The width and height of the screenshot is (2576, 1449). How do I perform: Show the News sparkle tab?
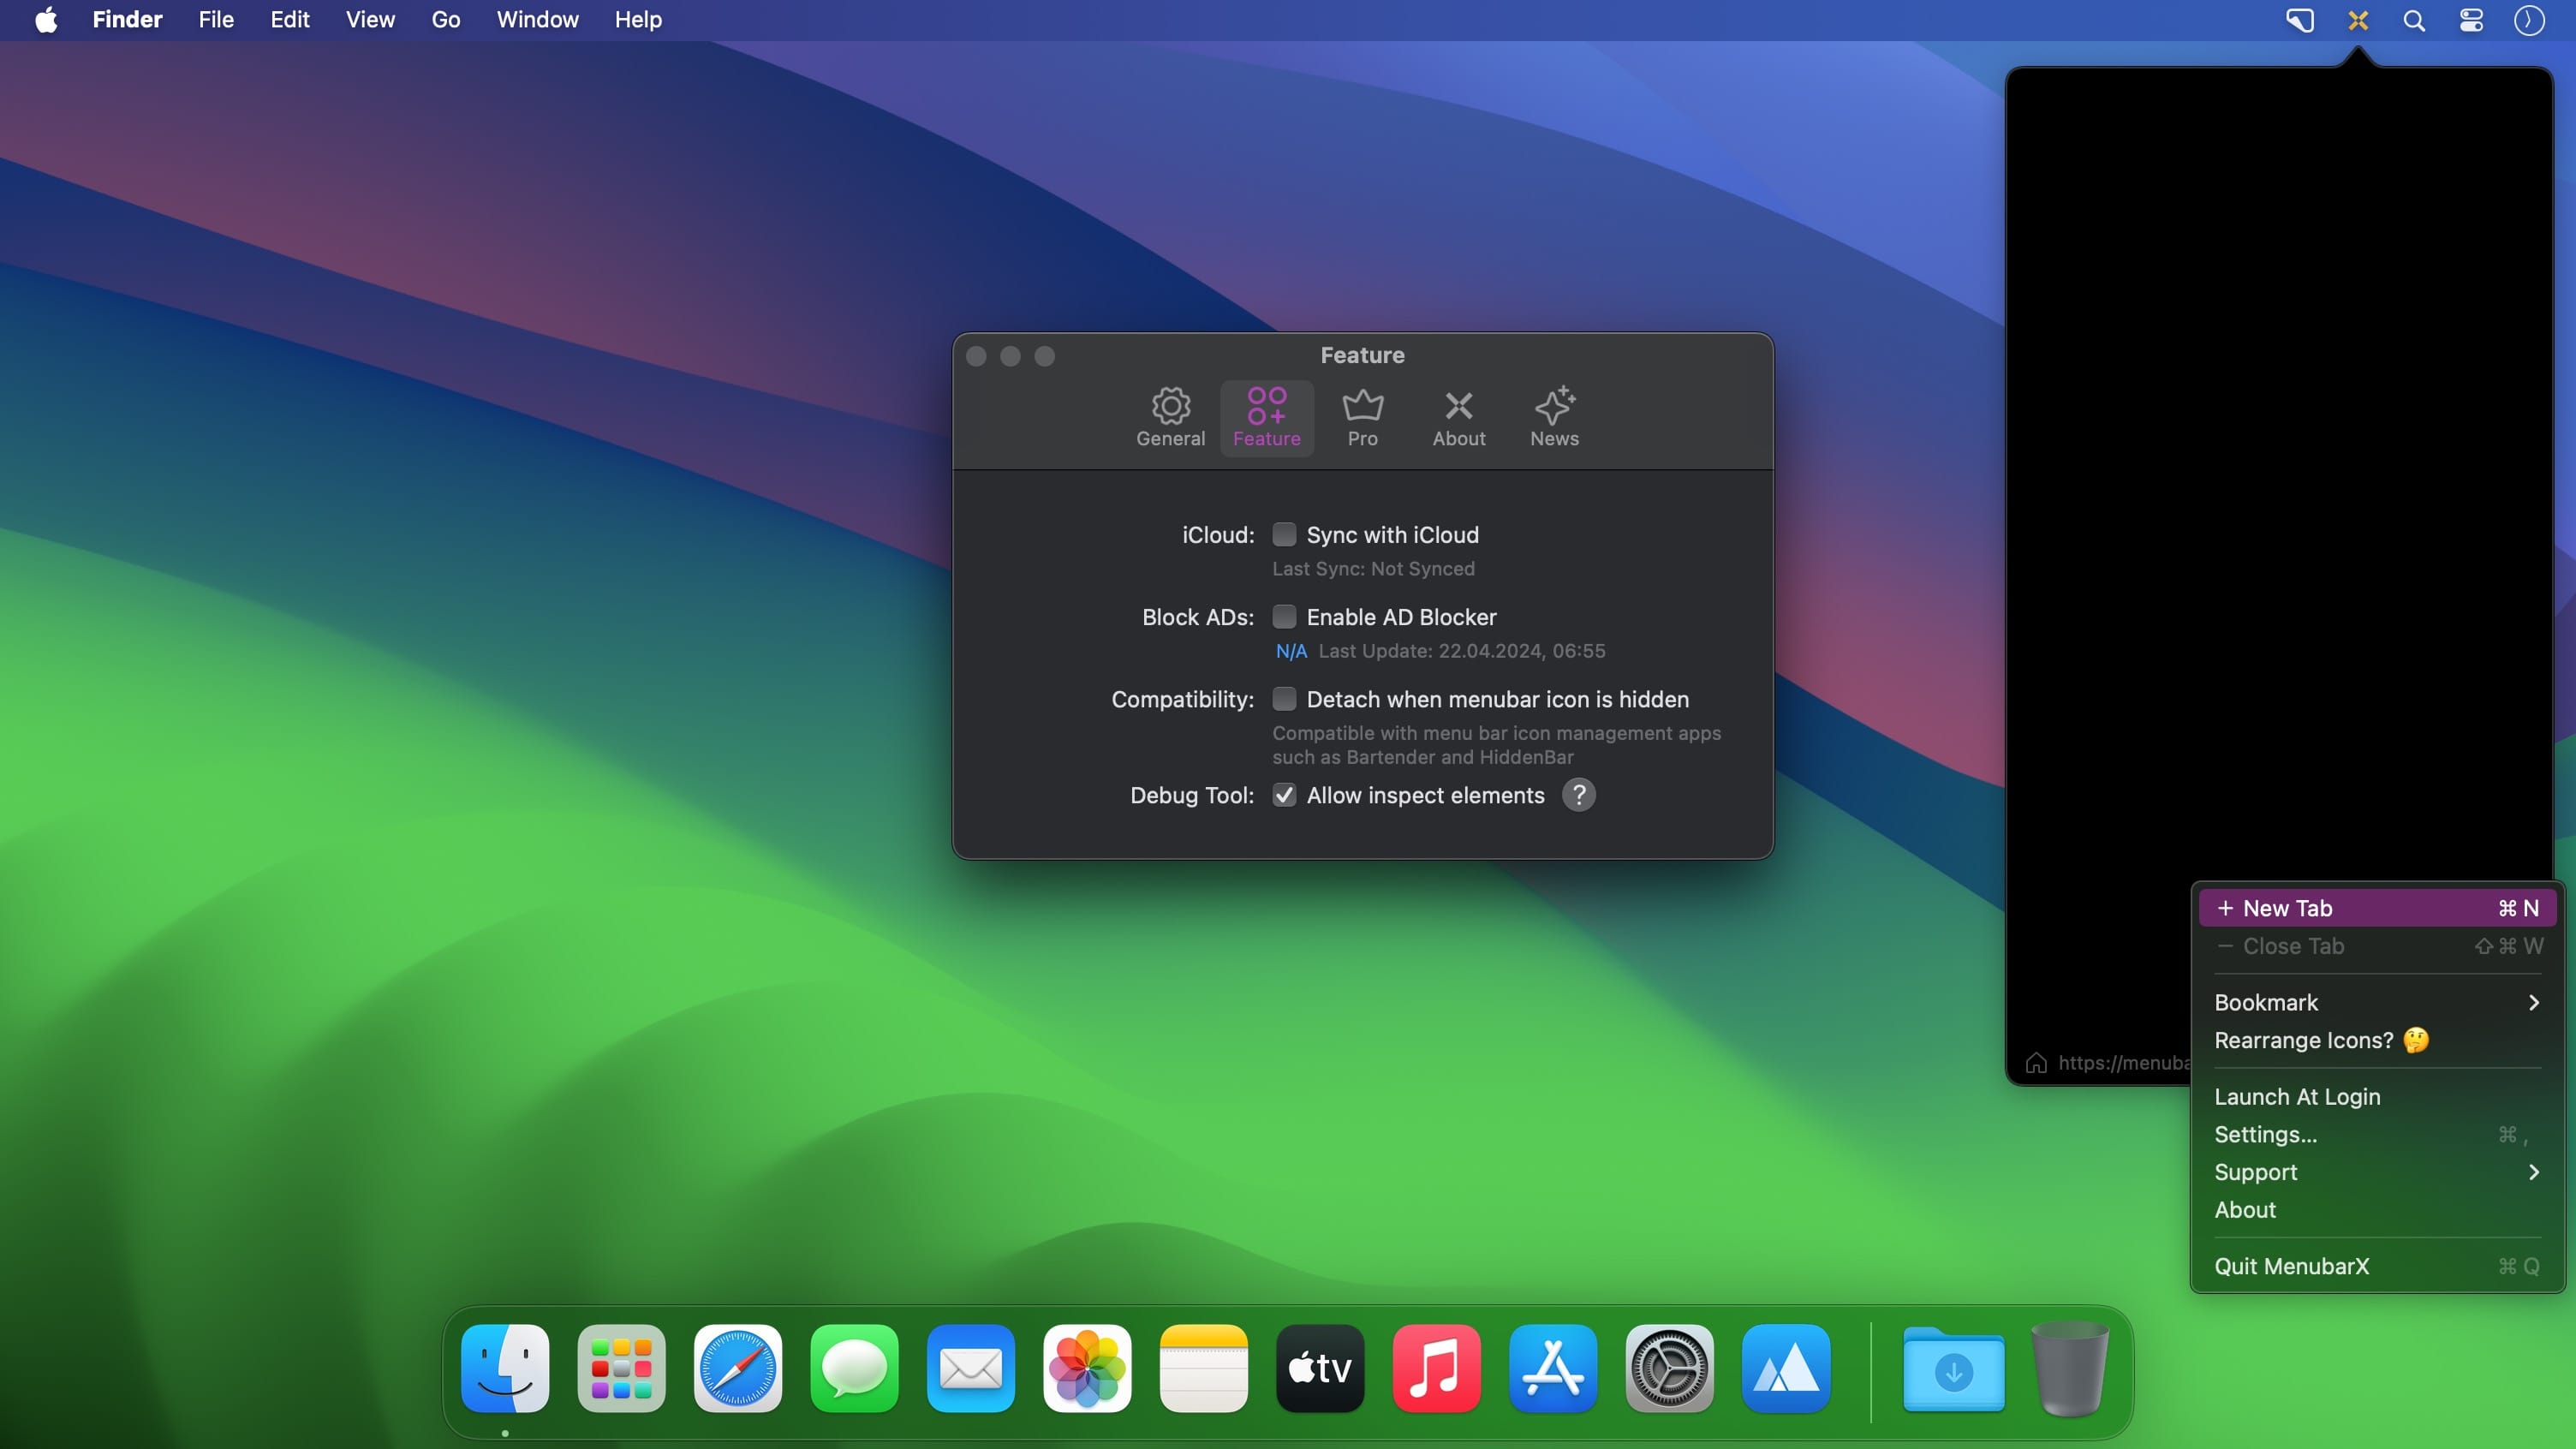1554,418
